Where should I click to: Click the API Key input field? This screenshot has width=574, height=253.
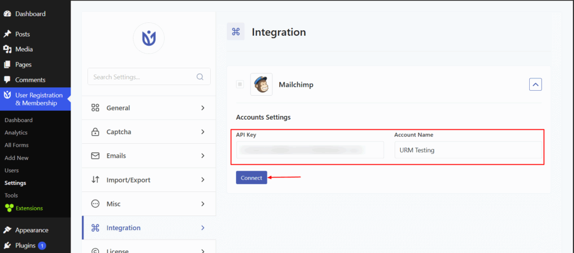click(x=310, y=149)
